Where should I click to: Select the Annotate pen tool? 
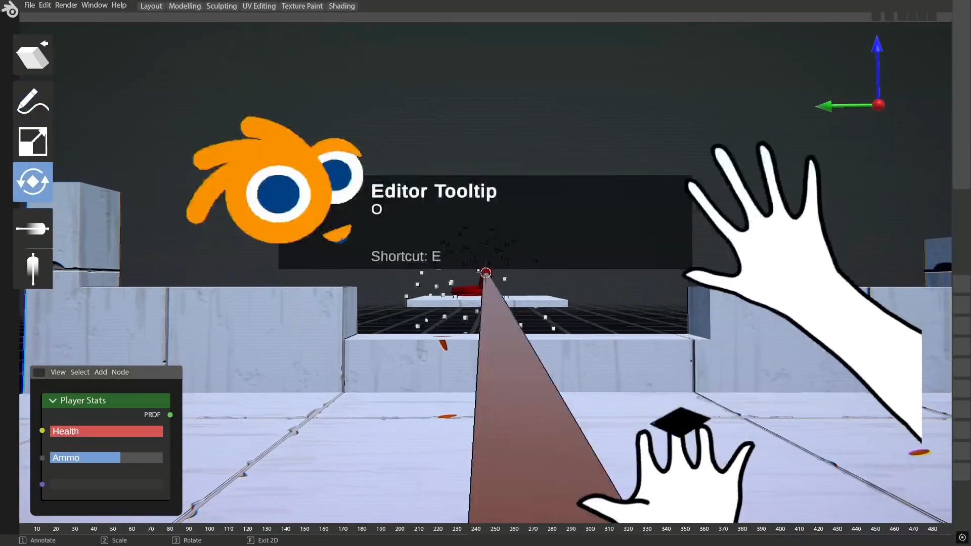(33, 101)
